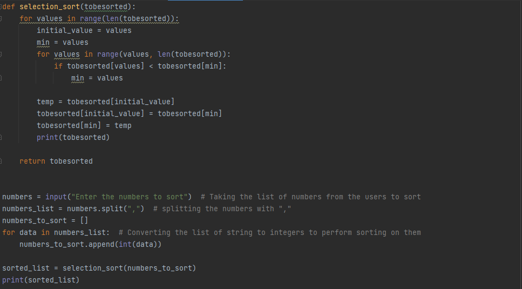
Task: Click 'tobesorted[min] = temp' line
Action: point(84,125)
